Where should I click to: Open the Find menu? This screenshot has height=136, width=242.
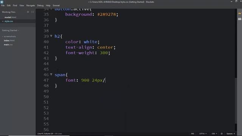(x=15, y=5)
